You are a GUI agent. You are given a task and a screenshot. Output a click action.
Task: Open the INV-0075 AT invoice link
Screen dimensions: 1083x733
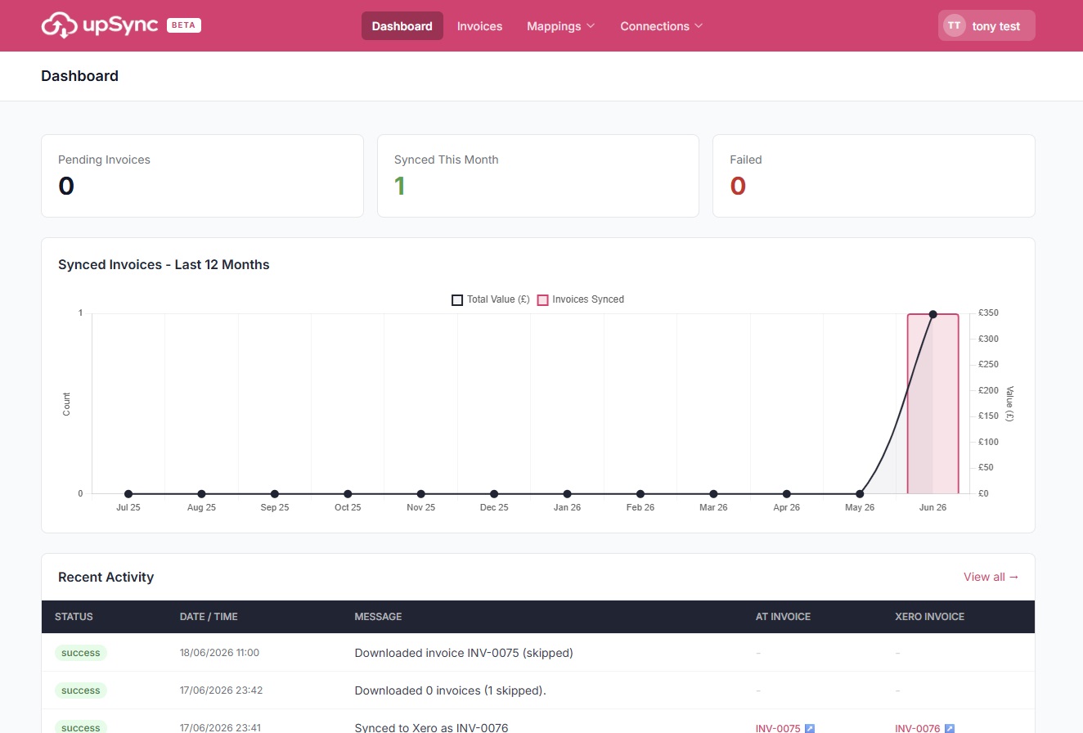pyautogui.click(x=778, y=728)
